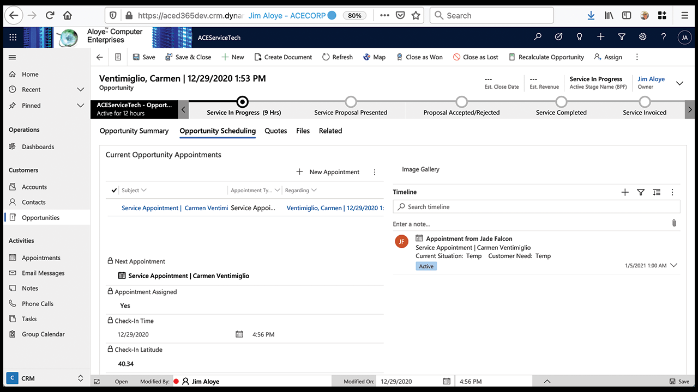Screen dimensions: 698x392
Task: Open the Settings gear in header
Action: click(643, 37)
